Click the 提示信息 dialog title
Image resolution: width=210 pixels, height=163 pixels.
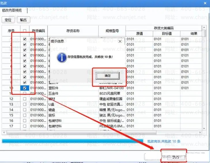[57, 41]
